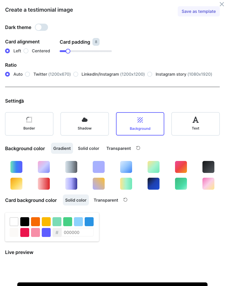Reset settings using icon beside Settings heading
Viewport: 226px width, 286px height.
pyautogui.click(x=21, y=101)
